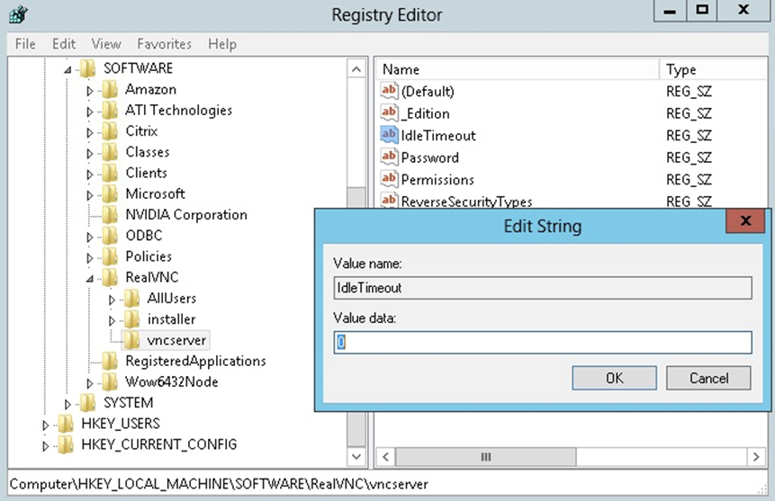Click the Registry Editor title bar icon
Viewport: 775px width, 501px height.
[x=17, y=14]
